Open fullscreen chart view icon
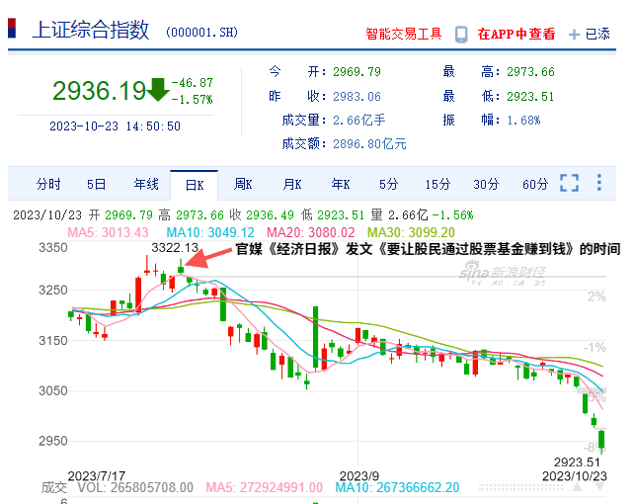The width and height of the screenshot is (635, 504). [570, 183]
